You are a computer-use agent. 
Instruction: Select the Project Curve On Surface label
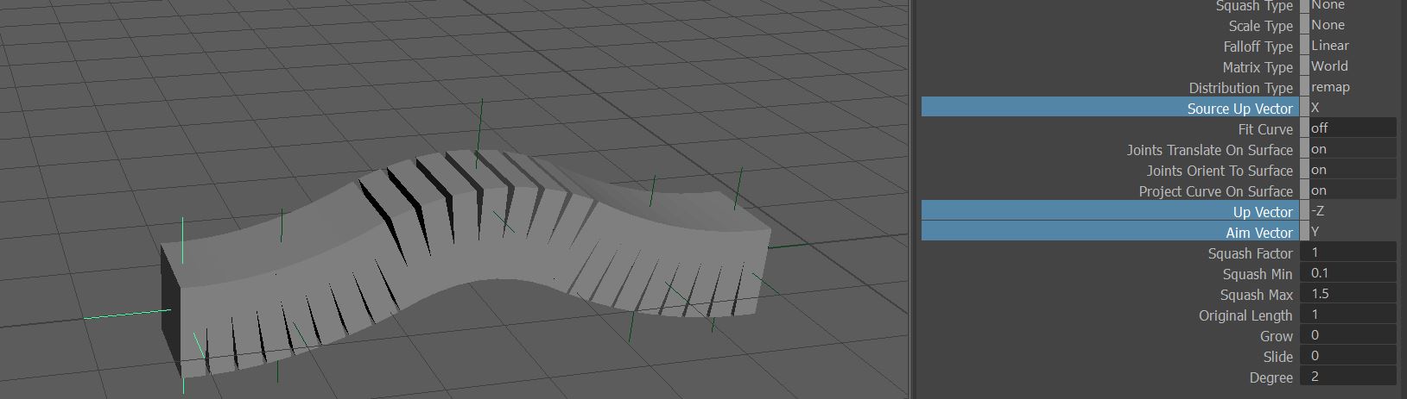(x=1215, y=191)
